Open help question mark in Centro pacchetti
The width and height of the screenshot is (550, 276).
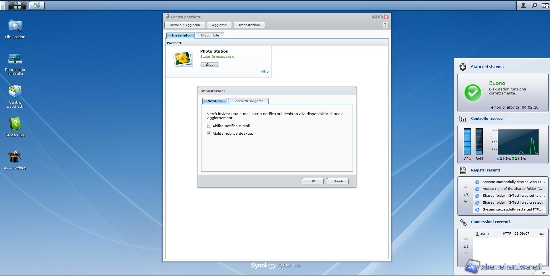point(385,25)
